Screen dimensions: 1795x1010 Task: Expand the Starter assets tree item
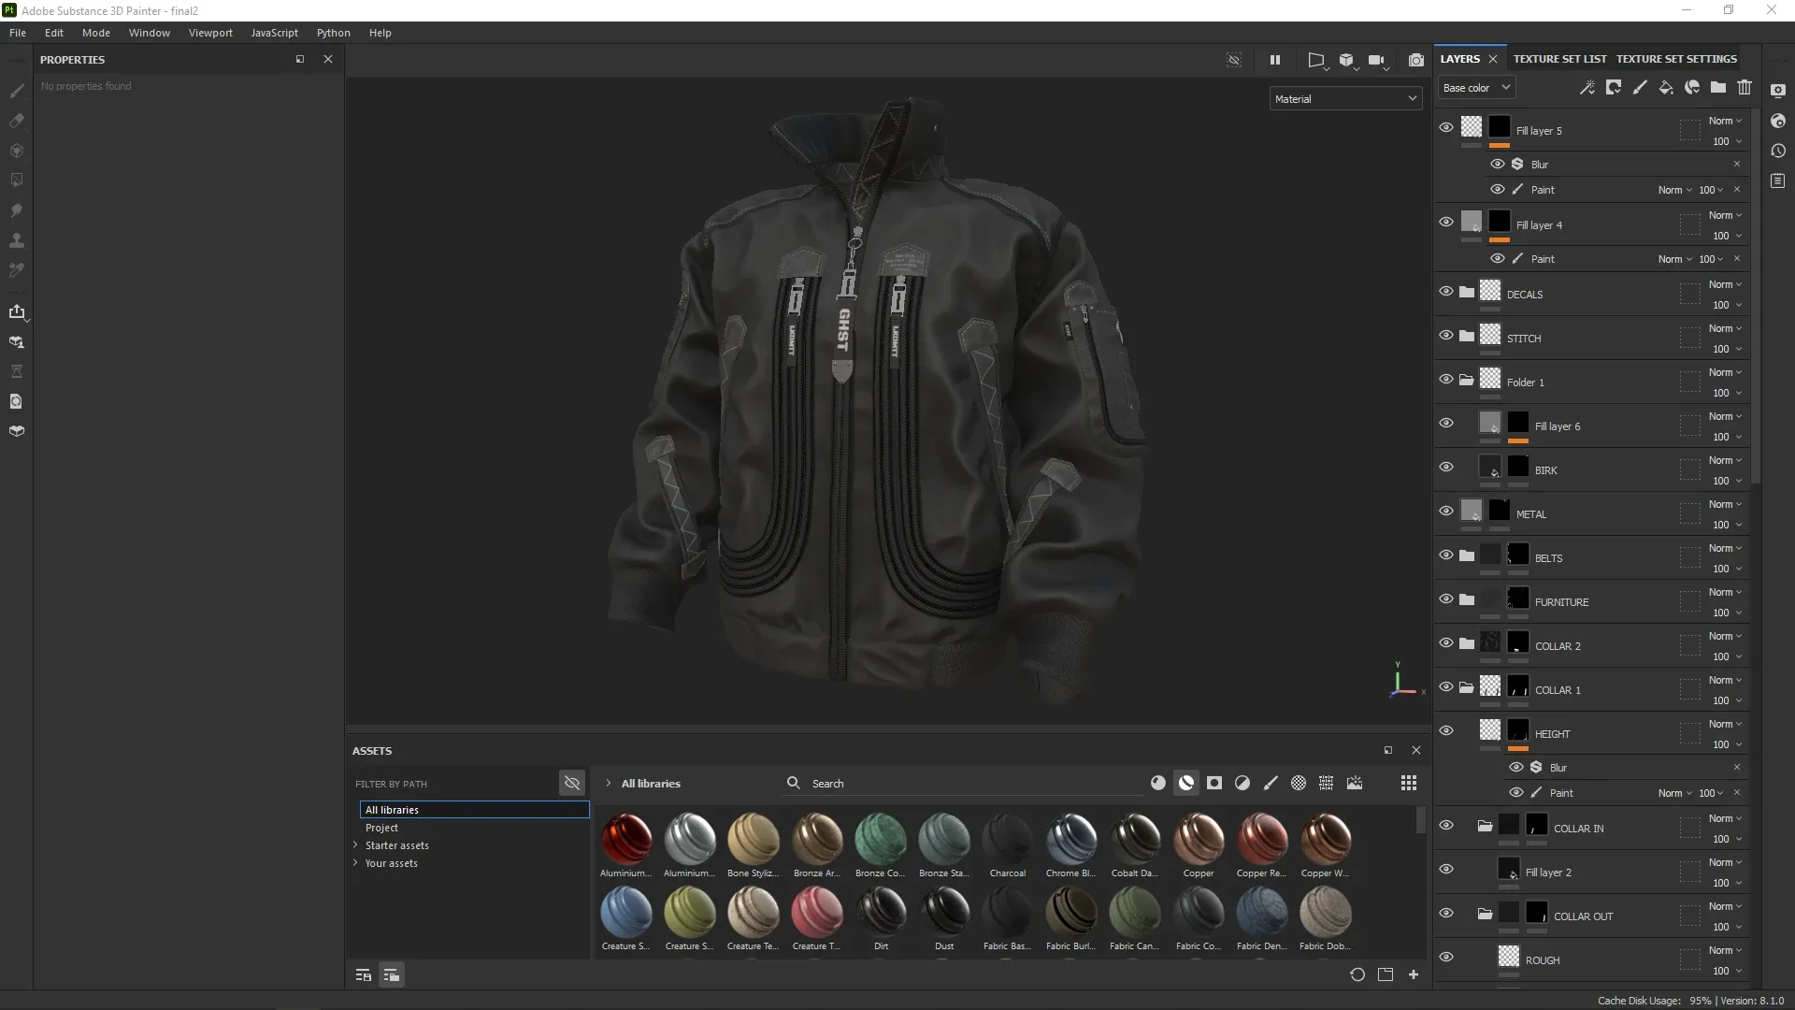[355, 844]
